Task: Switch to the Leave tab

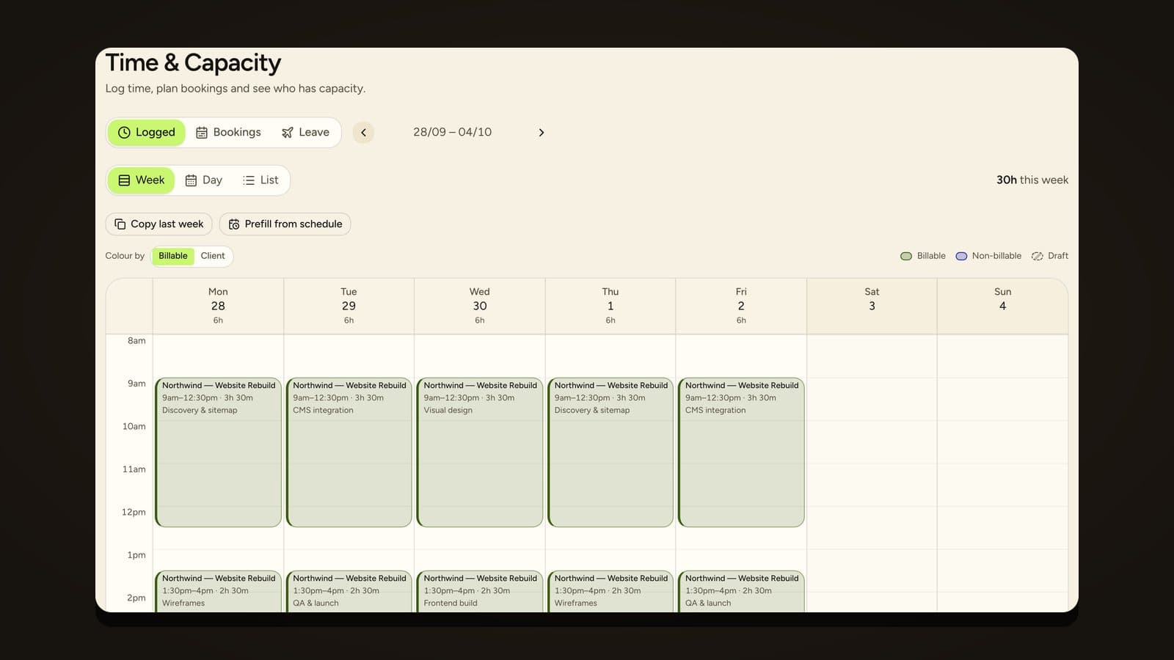Action: point(305,133)
